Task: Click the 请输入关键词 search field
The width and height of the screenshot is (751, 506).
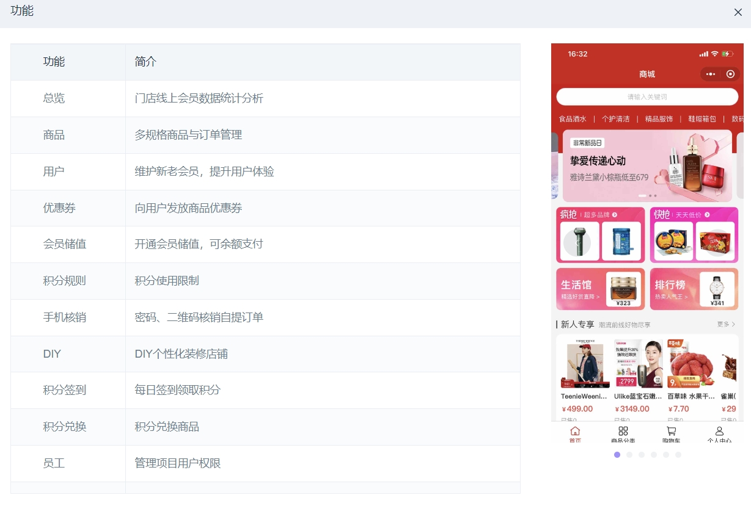Action: [647, 97]
